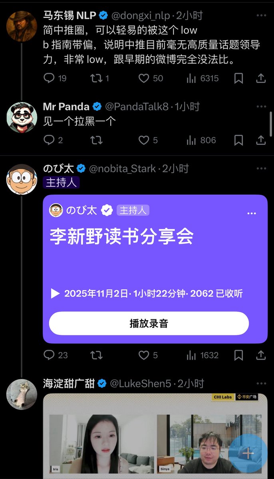274x479 pixels.
Task: Open more options on 马东锡 NLP tweet
Action: pyautogui.click(x=261, y=16)
